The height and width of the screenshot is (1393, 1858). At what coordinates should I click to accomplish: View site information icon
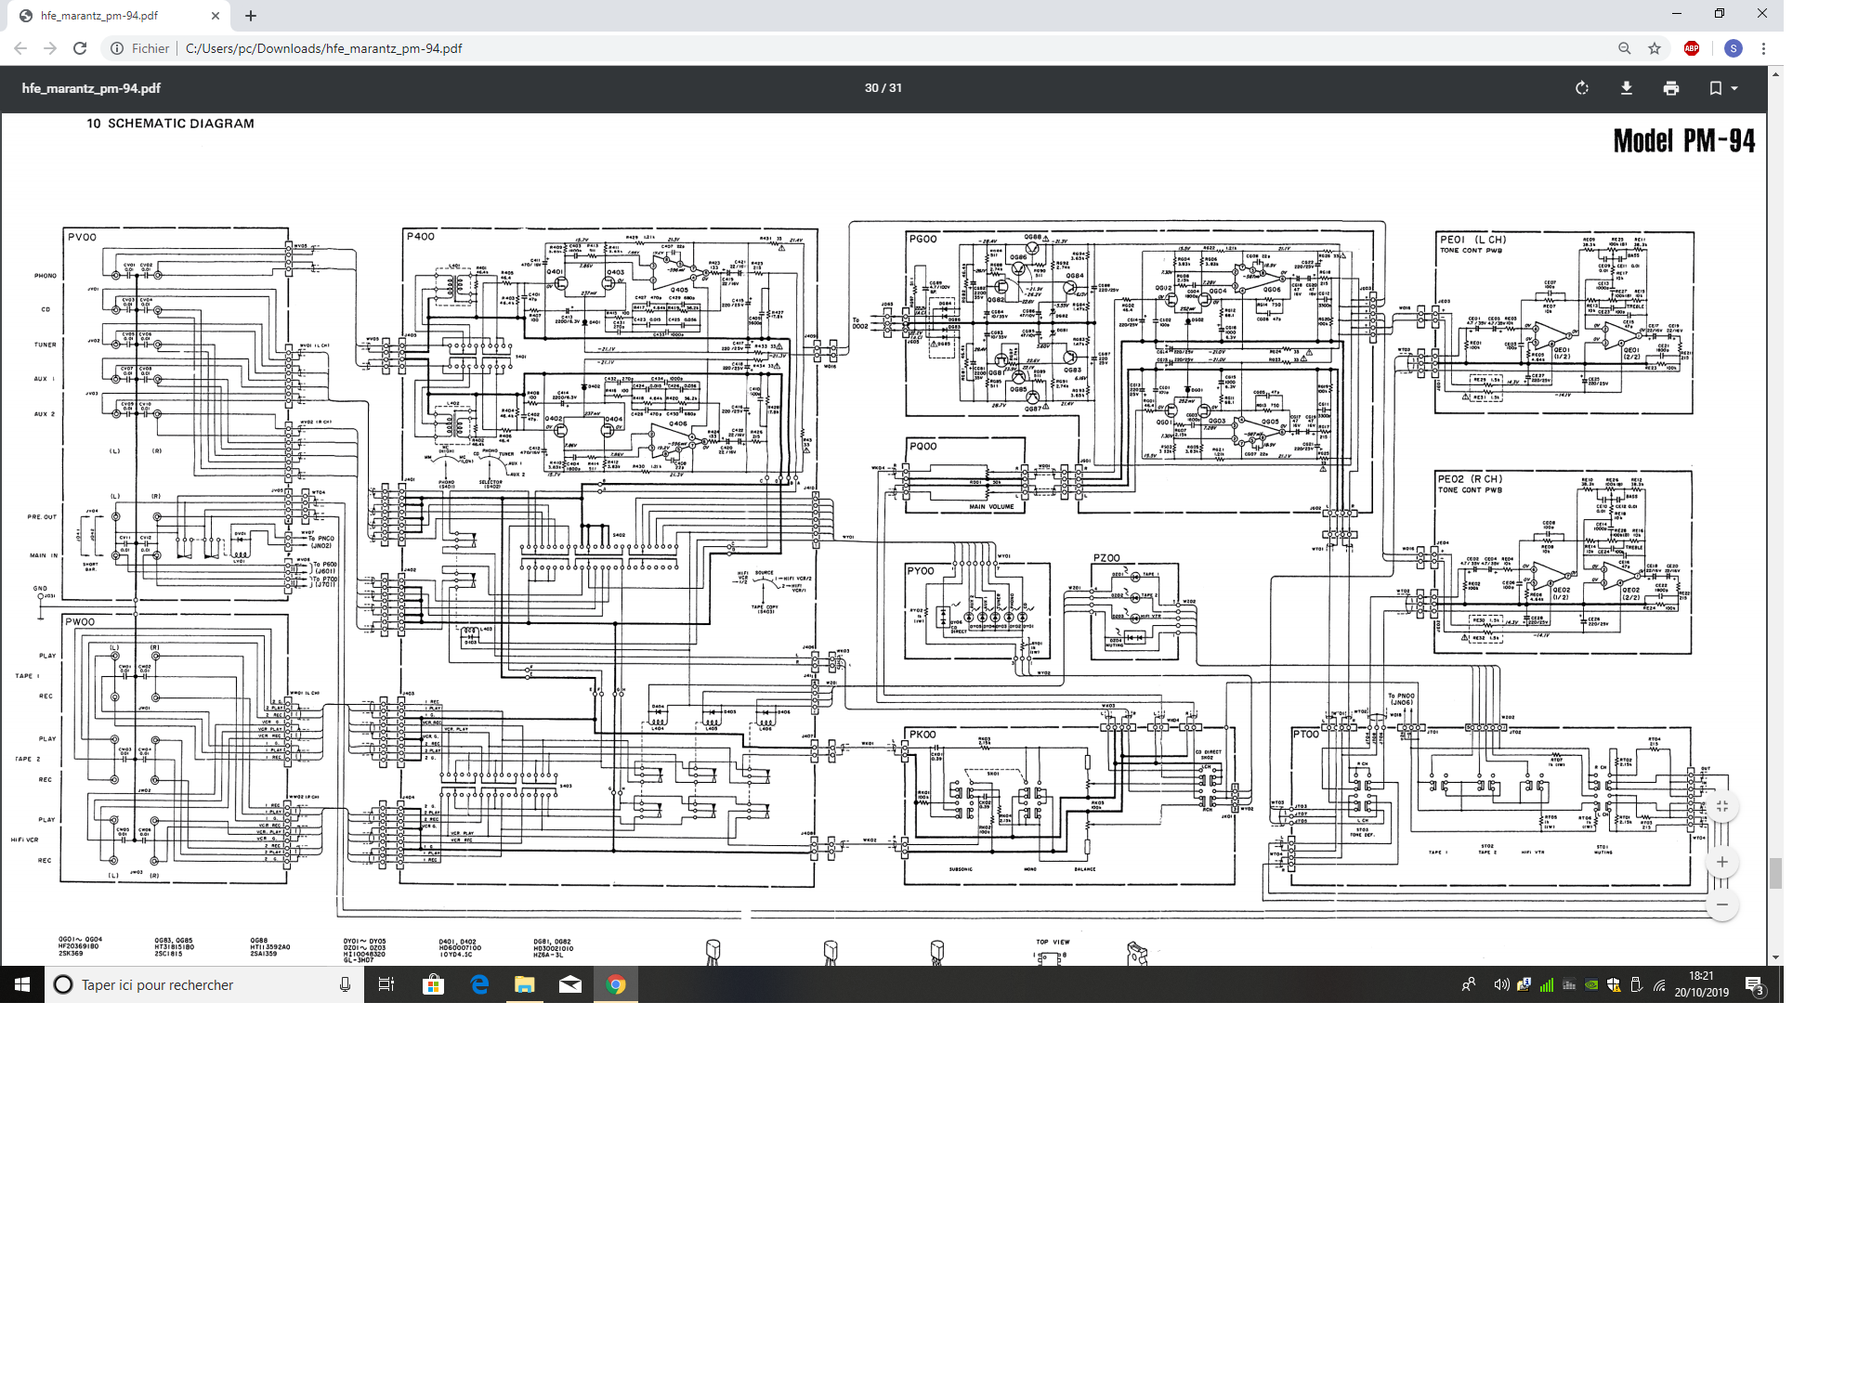click(x=117, y=48)
